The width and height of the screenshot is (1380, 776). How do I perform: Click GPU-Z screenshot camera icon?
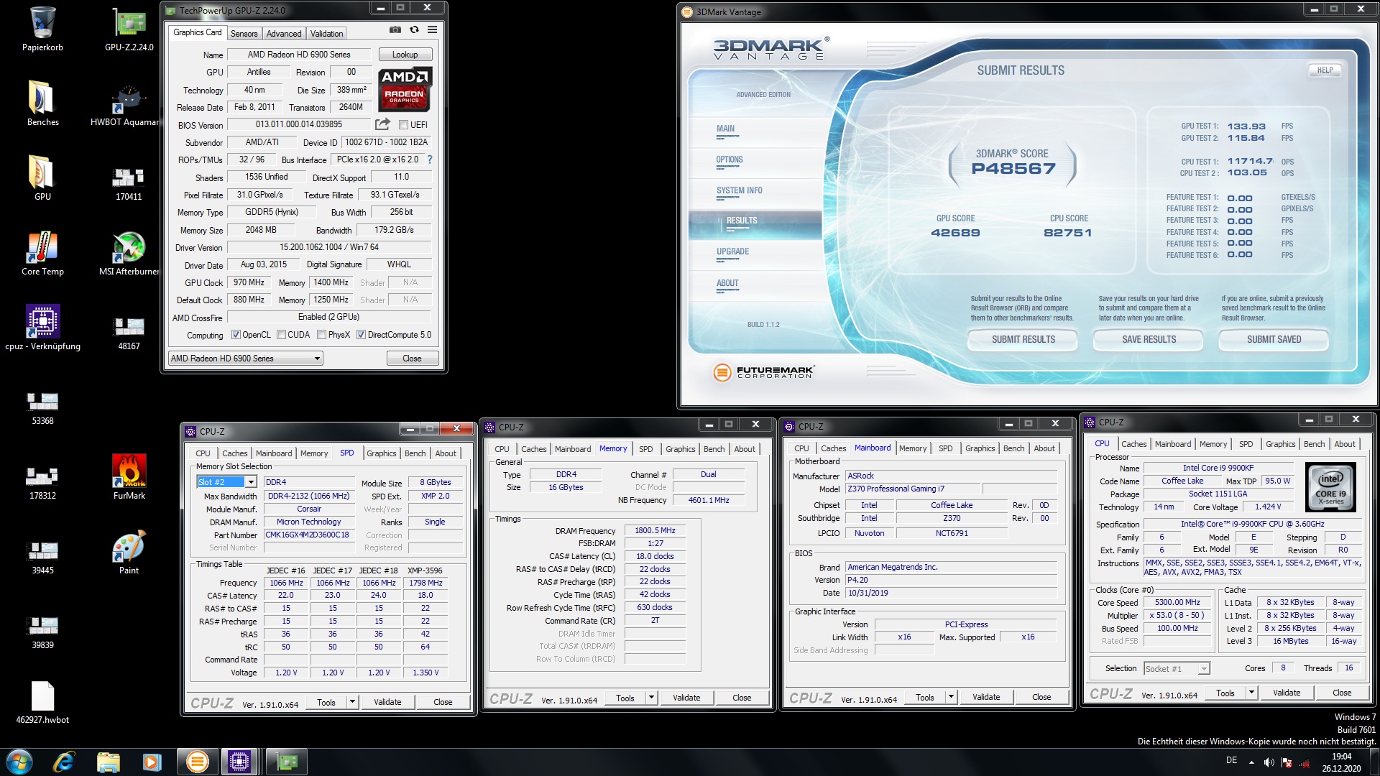pos(395,29)
